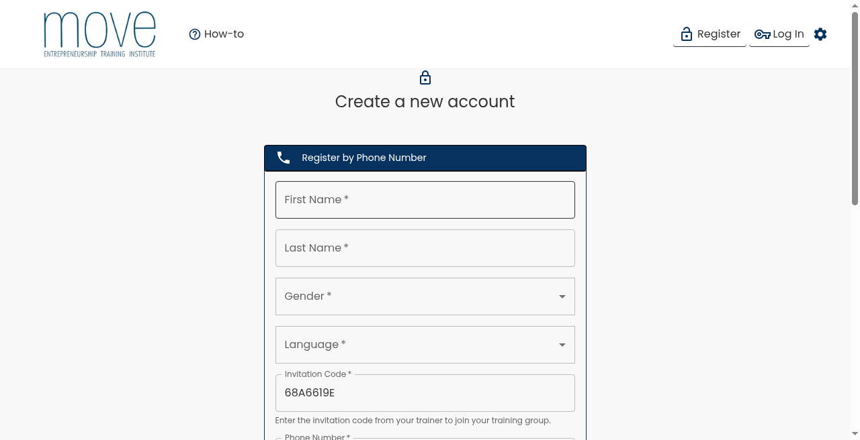This screenshot has width=860, height=440.
Task: Open the Language selection field
Action: tap(425, 345)
